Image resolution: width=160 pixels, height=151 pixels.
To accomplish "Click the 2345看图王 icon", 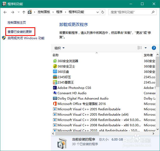I will [55, 82].
